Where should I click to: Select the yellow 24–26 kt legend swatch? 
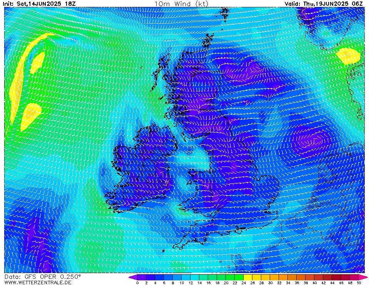(248, 277)
